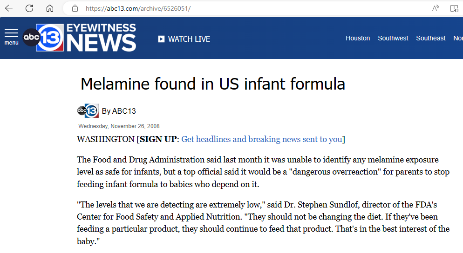Click the 'Melamine found in US infant formula' headline

(x=213, y=84)
